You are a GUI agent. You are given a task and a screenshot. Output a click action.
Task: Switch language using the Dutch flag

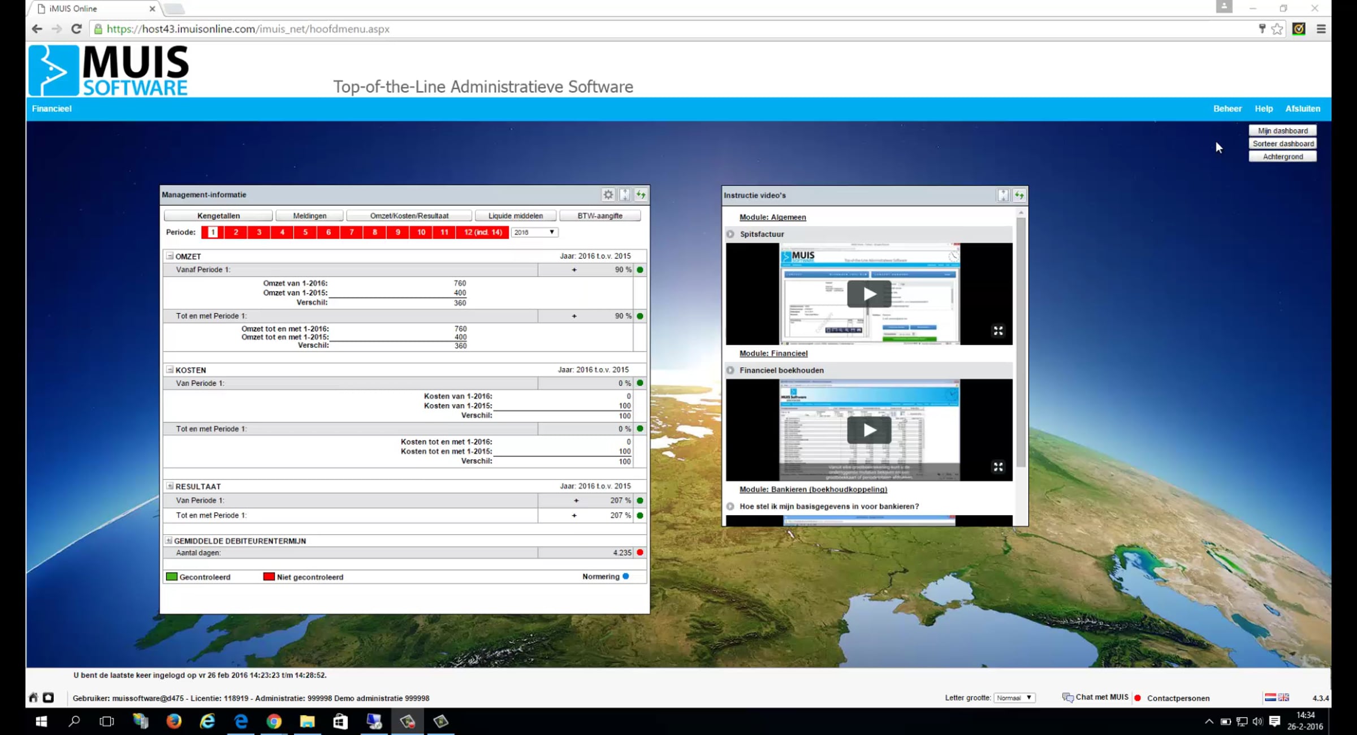click(x=1270, y=698)
